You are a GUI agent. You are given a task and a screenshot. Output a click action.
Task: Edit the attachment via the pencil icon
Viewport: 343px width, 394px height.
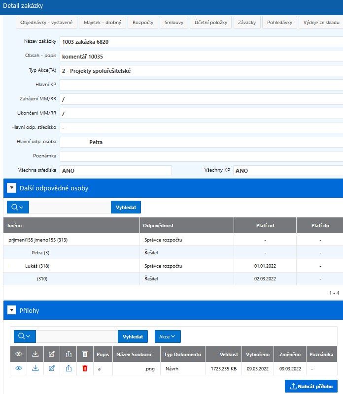point(52,368)
